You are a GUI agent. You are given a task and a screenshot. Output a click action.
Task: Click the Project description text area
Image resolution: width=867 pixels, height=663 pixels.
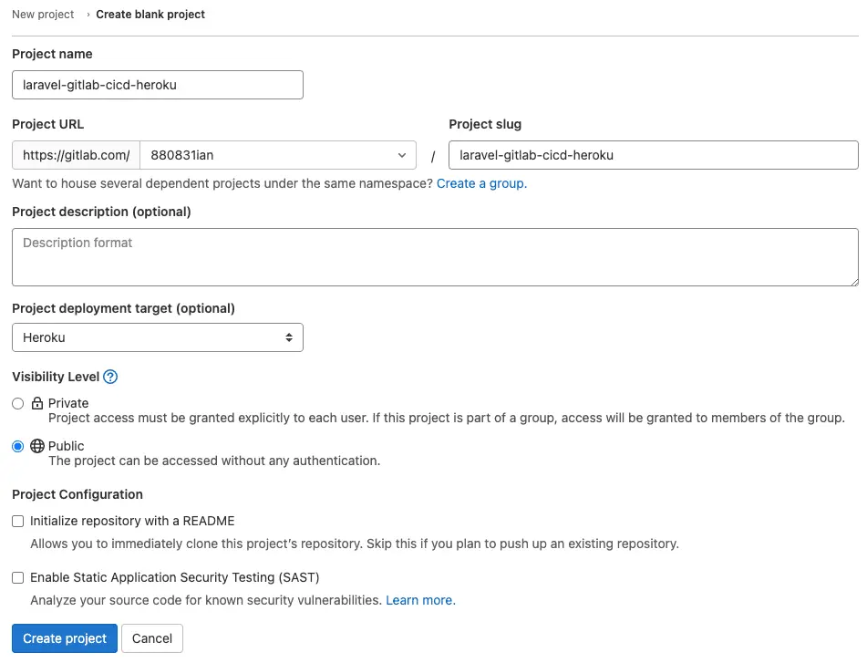[x=435, y=257]
